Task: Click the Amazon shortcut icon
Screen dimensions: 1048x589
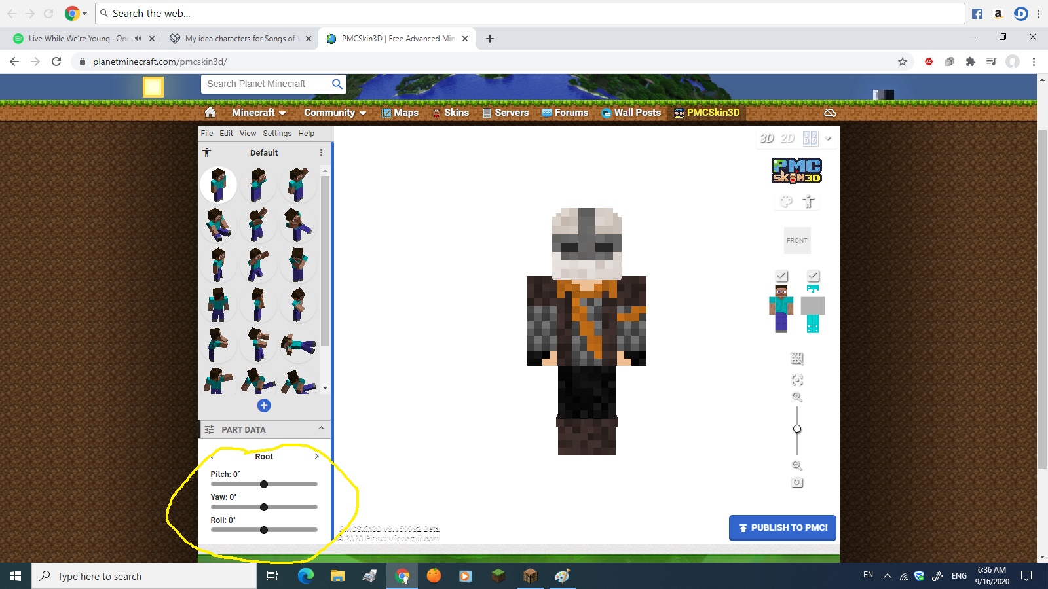Action: click(x=998, y=14)
